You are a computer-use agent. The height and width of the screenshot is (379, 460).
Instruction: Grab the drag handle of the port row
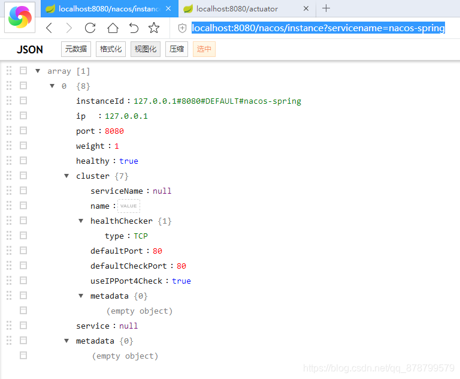pyautogui.click(x=9, y=131)
